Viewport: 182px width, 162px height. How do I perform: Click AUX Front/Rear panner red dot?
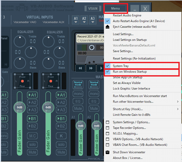(51, 81)
